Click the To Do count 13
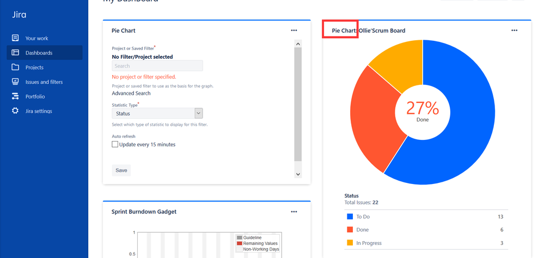Image resolution: width=544 pixels, height=258 pixels. pyautogui.click(x=500, y=217)
